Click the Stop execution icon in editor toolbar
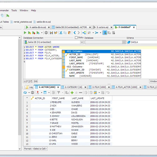 pyautogui.click(x=46, y=33)
